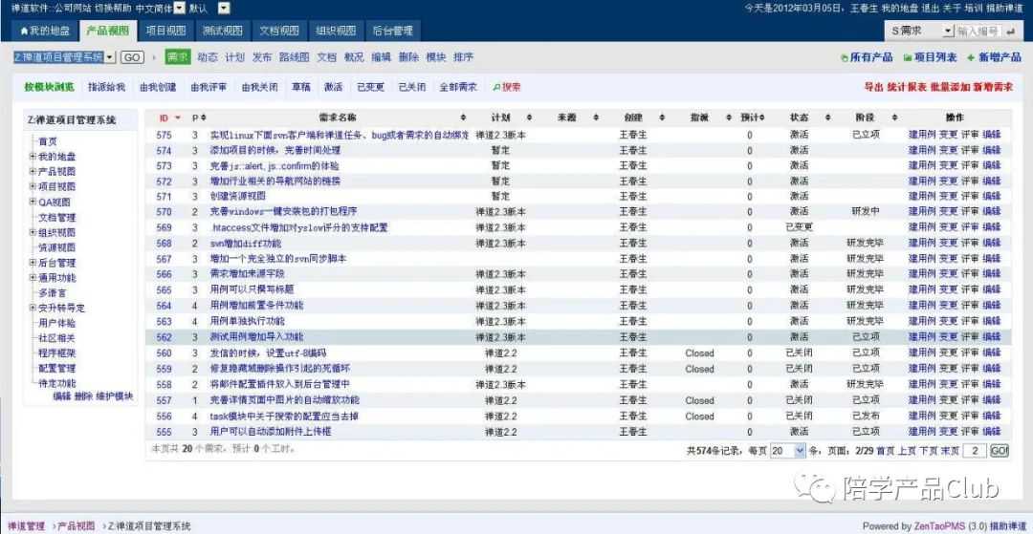1033x534 pixels.
Task: Click 退出 logout link in header
Action: tap(931, 9)
